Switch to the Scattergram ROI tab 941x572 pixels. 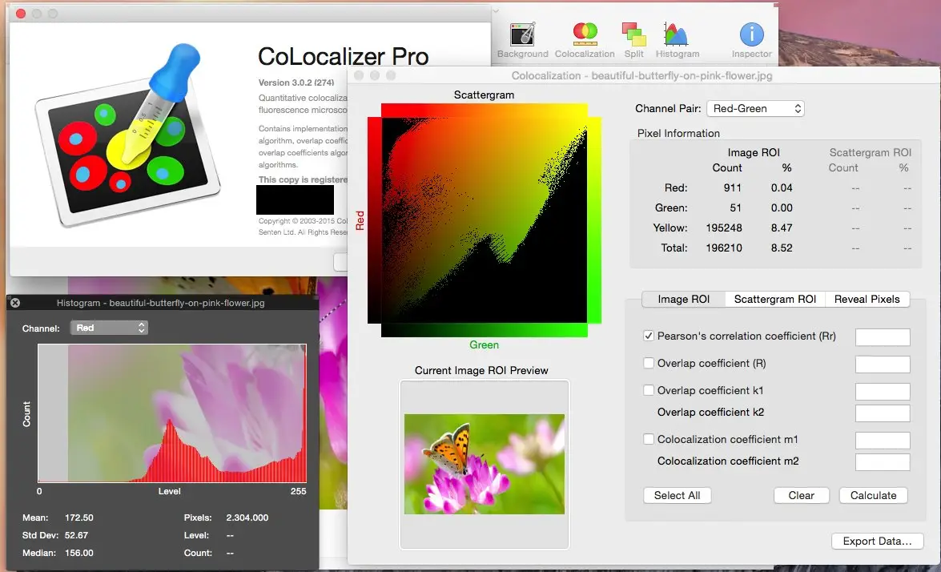click(774, 300)
